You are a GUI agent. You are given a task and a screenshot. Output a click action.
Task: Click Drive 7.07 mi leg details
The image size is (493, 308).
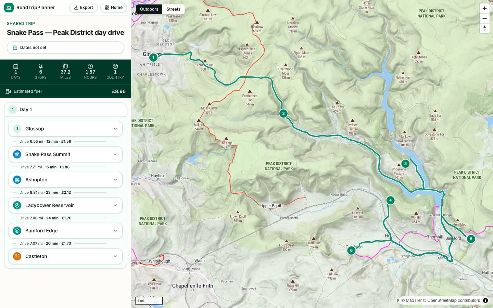click(x=45, y=243)
